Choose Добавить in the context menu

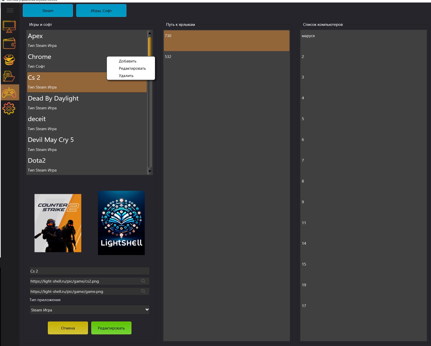coord(128,61)
